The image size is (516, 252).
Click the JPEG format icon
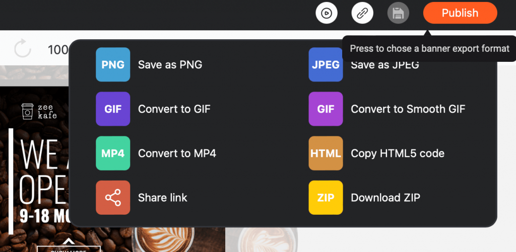click(x=326, y=64)
